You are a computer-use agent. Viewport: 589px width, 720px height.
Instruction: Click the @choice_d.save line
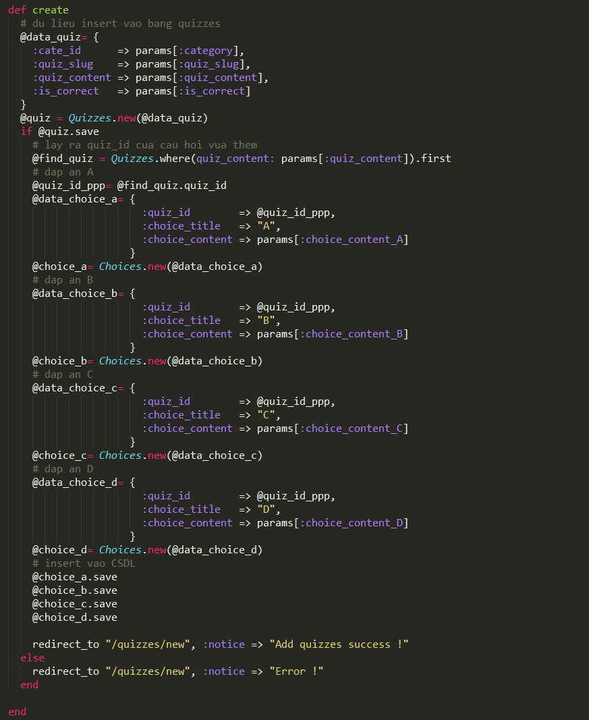tap(74, 617)
